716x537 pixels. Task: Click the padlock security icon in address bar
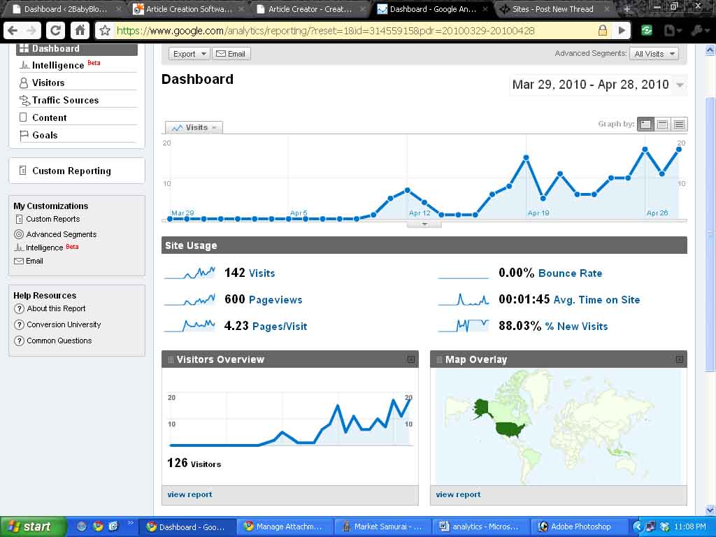(602, 31)
